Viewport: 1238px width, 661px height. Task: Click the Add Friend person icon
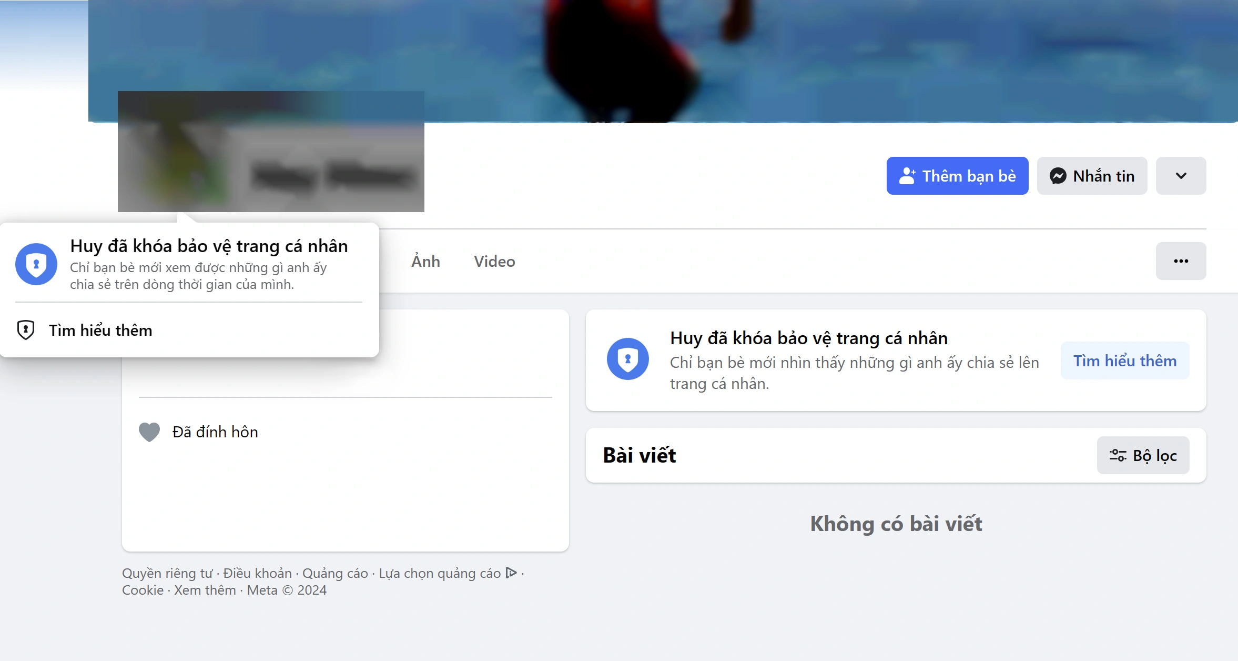pos(906,176)
